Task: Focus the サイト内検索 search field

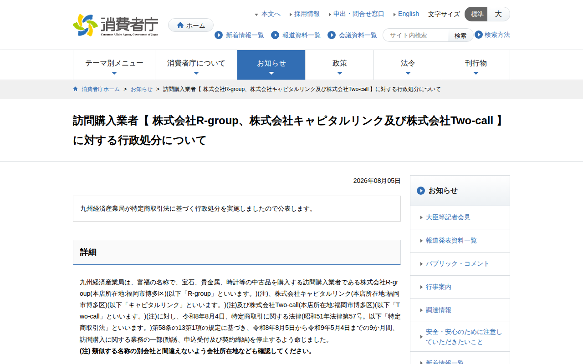Action: pyautogui.click(x=415, y=35)
